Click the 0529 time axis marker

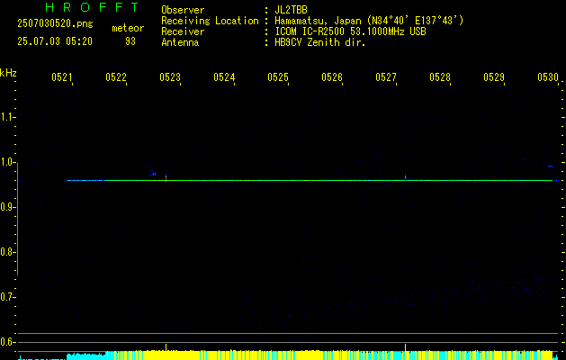(x=494, y=77)
